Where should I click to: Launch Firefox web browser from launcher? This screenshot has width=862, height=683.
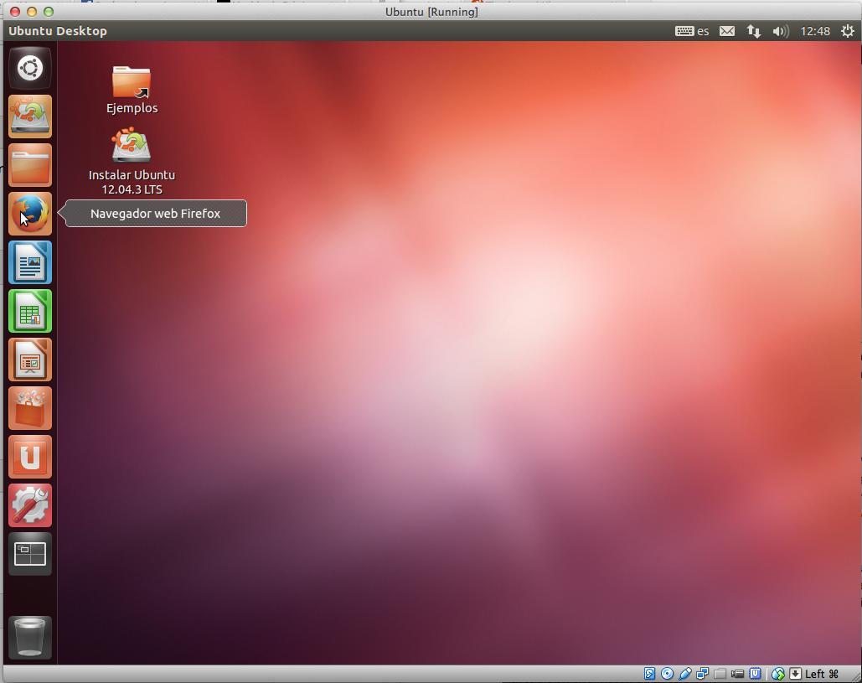(x=30, y=214)
